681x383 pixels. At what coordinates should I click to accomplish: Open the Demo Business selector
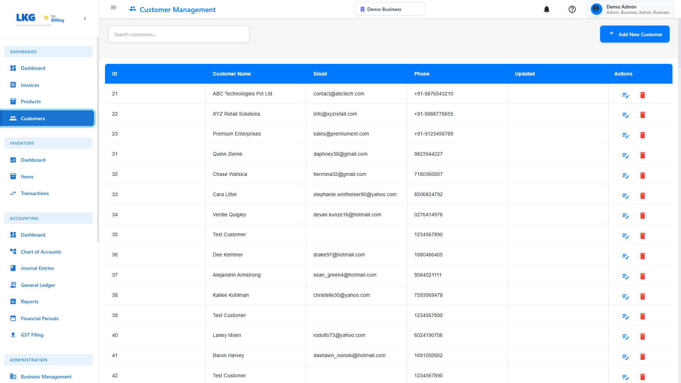[390, 9]
